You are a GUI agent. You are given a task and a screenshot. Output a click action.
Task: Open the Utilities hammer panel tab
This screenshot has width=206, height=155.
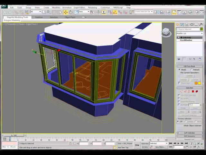tap(201, 25)
